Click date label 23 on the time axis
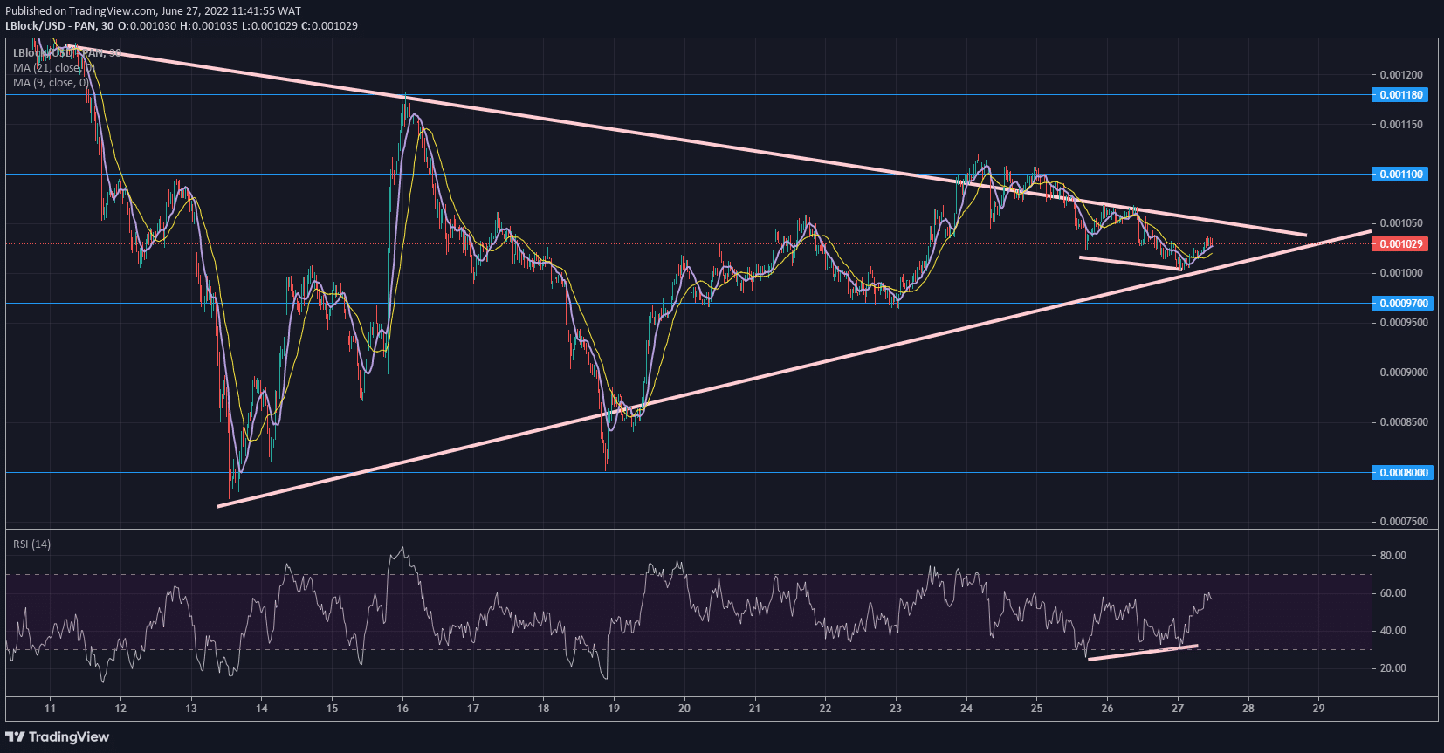Image resolution: width=1444 pixels, height=753 pixels. point(896,709)
